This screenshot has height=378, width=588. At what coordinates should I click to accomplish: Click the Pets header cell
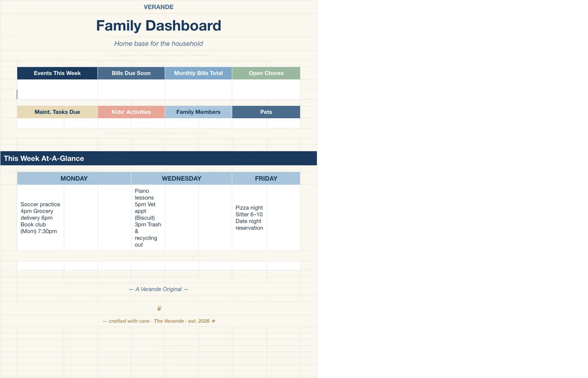266,112
